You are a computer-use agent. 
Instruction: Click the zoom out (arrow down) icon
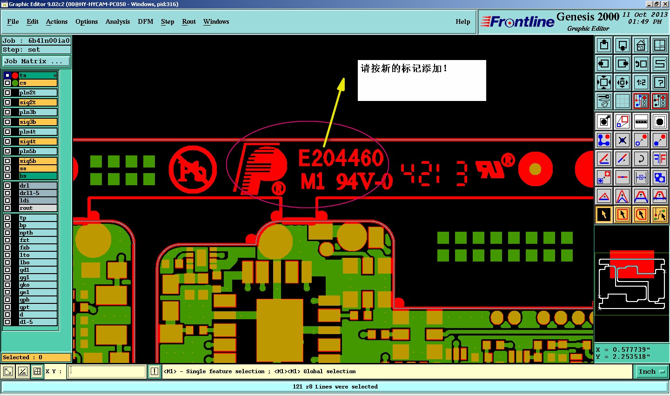click(623, 45)
